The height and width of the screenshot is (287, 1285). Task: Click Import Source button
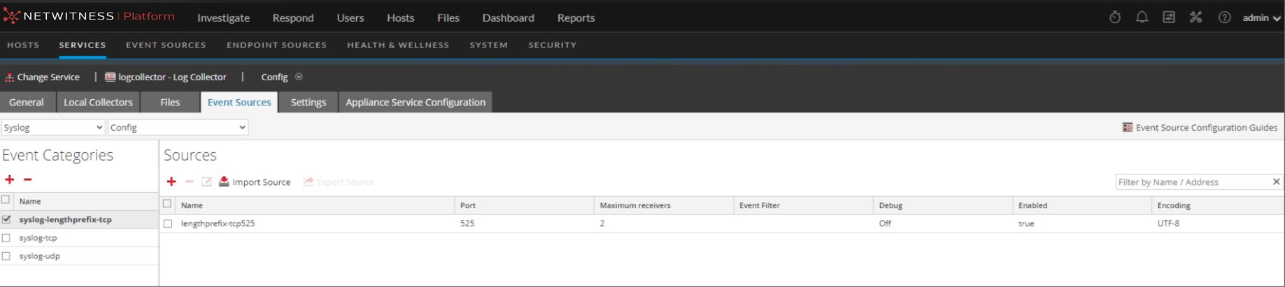click(255, 182)
